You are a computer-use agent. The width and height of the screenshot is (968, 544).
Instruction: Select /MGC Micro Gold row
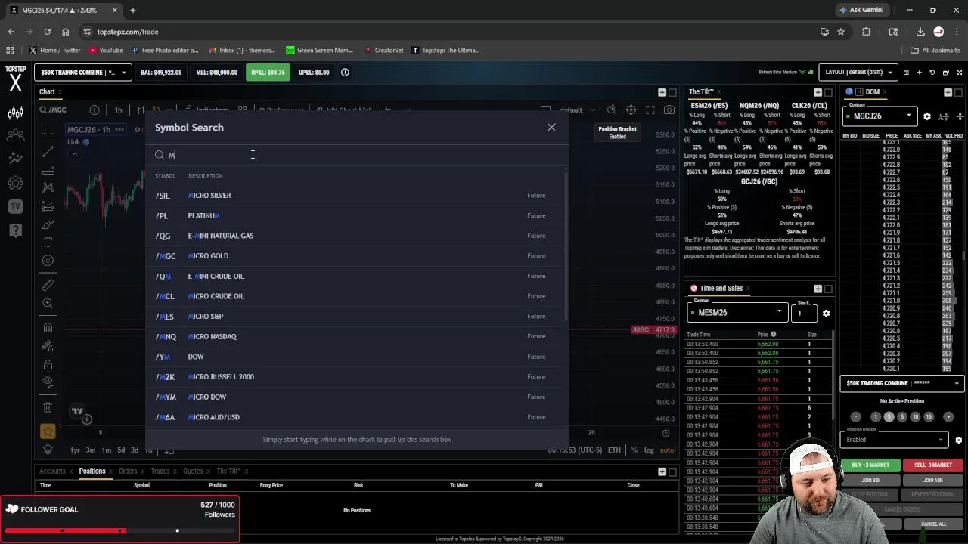(x=357, y=256)
